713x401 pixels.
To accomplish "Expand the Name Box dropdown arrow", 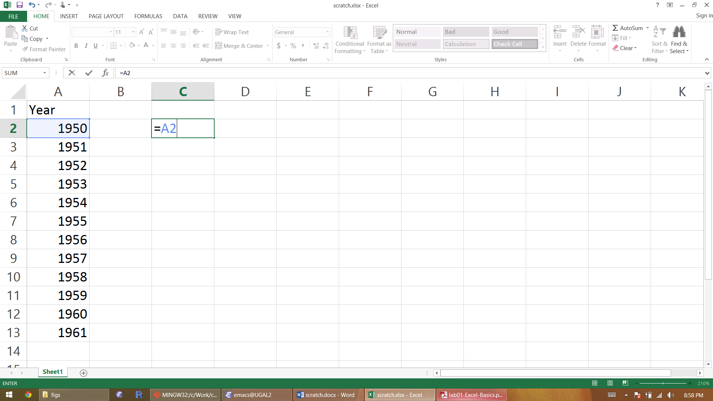I will [45, 73].
